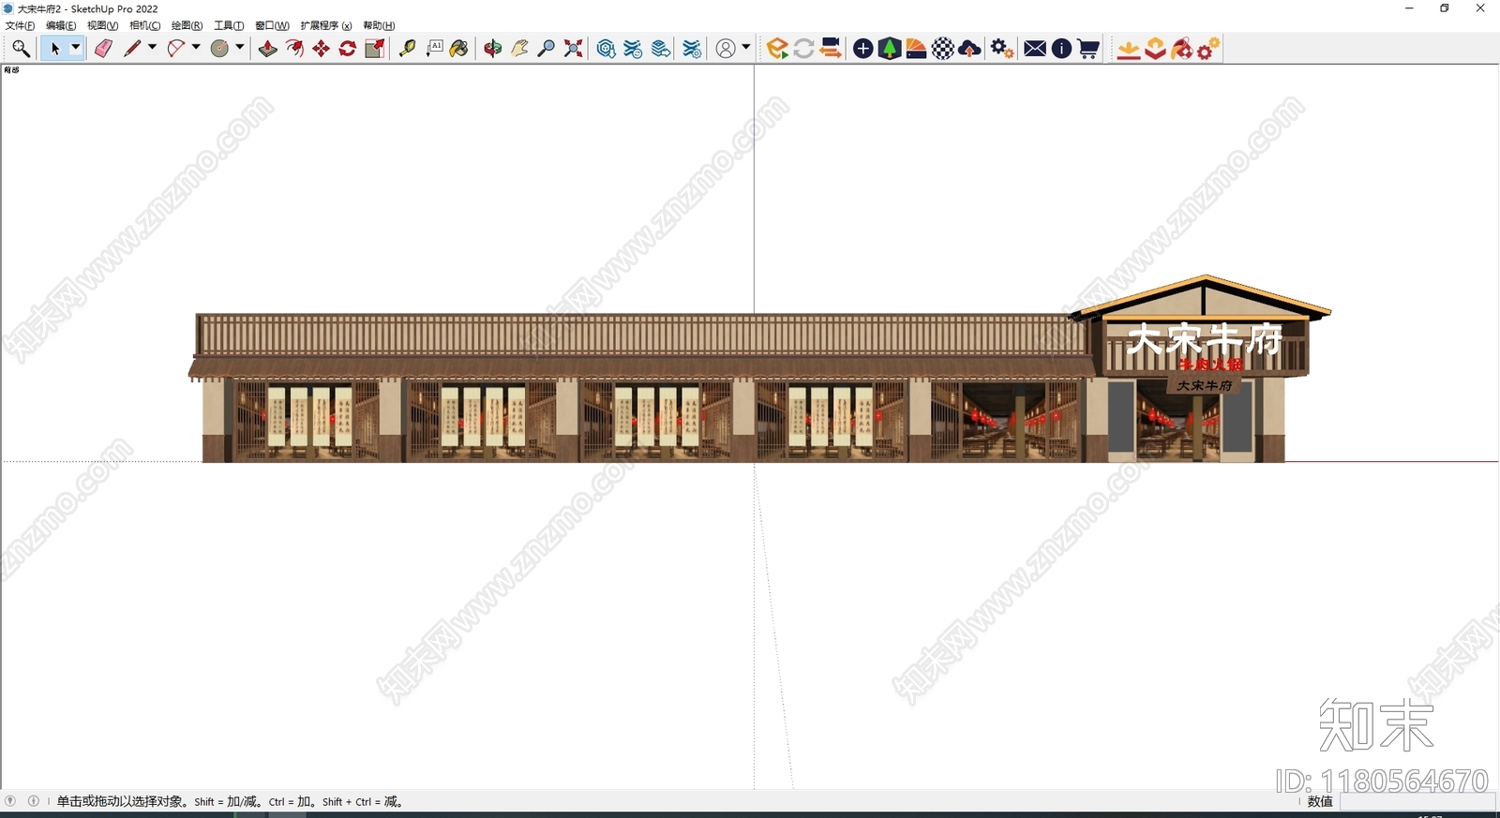Select the arrow Select tool

(54, 49)
